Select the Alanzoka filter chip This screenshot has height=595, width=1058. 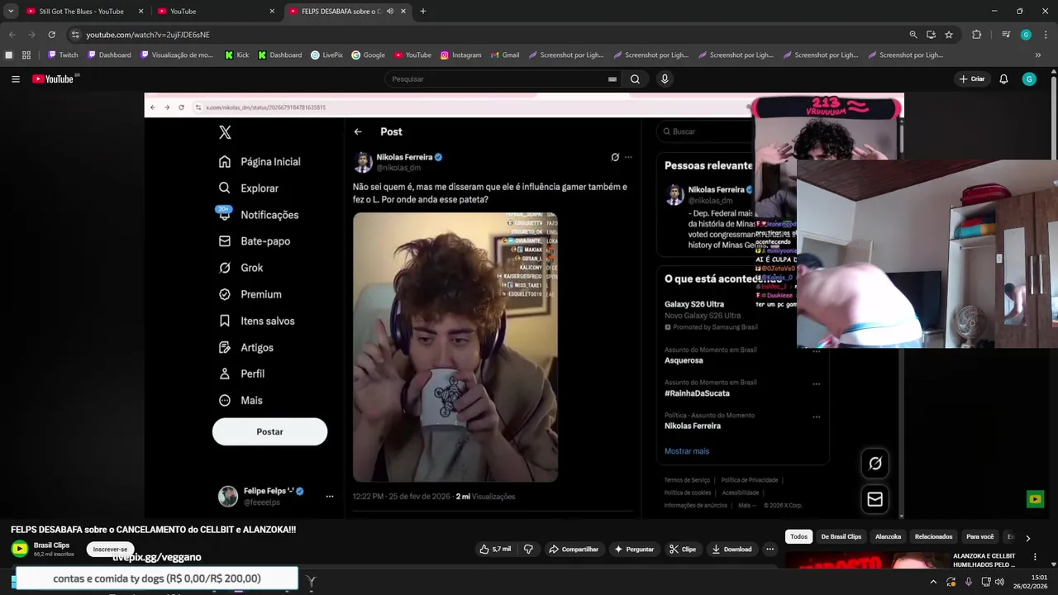888,536
